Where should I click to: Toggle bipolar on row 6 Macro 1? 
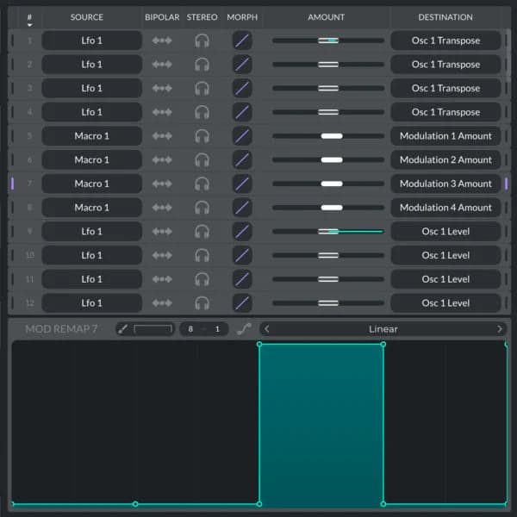point(161,160)
